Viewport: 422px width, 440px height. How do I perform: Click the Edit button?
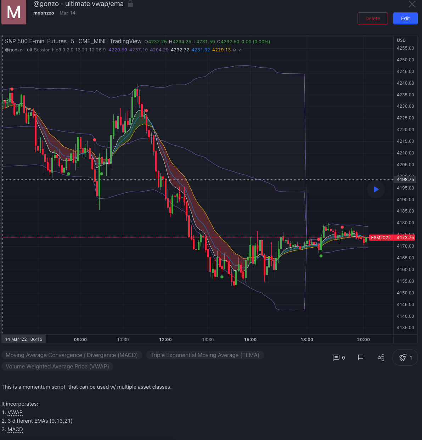click(x=405, y=18)
